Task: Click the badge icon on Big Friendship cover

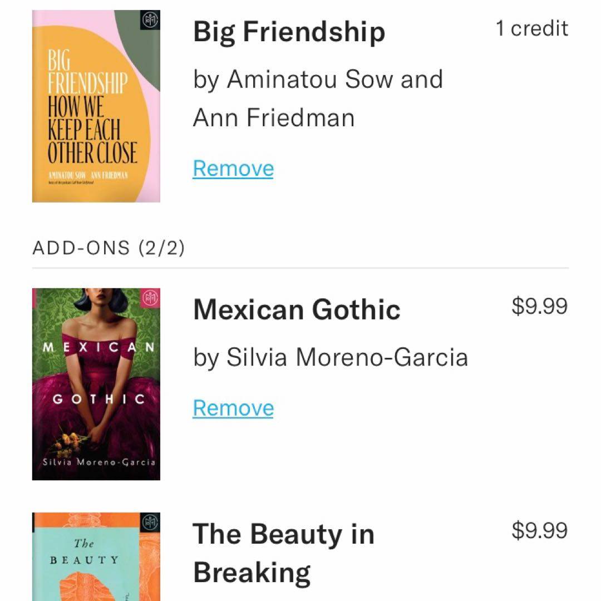Action: point(150,21)
